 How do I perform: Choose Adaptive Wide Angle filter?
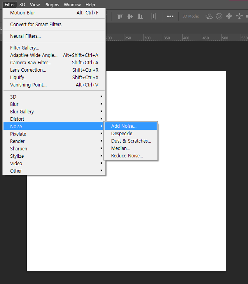(x=54, y=55)
